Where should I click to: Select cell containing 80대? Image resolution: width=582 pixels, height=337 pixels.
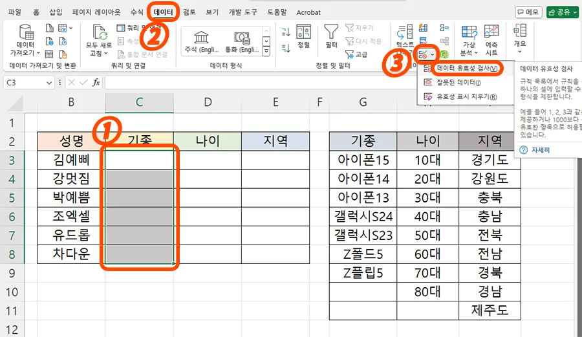[x=427, y=292]
